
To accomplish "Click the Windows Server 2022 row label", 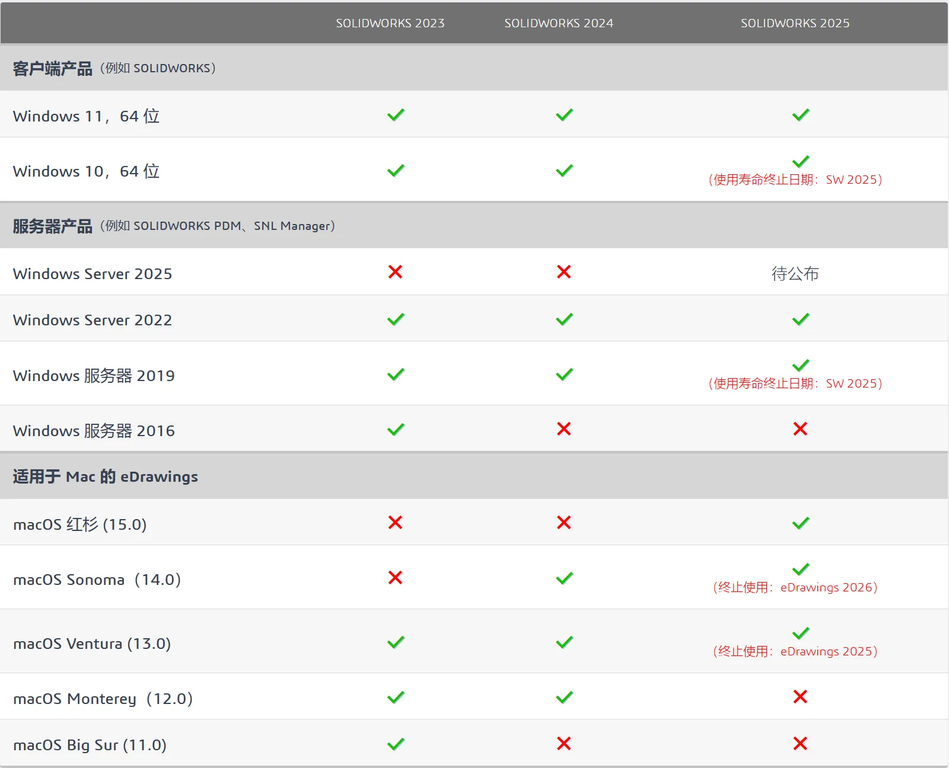I will pos(93,320).
